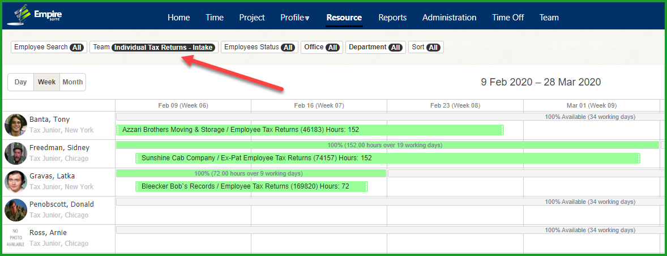The height and width of the screenshot is (256, 667).
Task: Open the Time Off page
Action: (508, 18)
